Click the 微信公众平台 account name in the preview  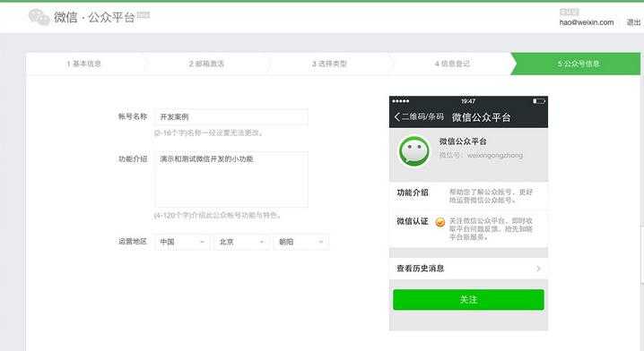(x=463, y=141)
